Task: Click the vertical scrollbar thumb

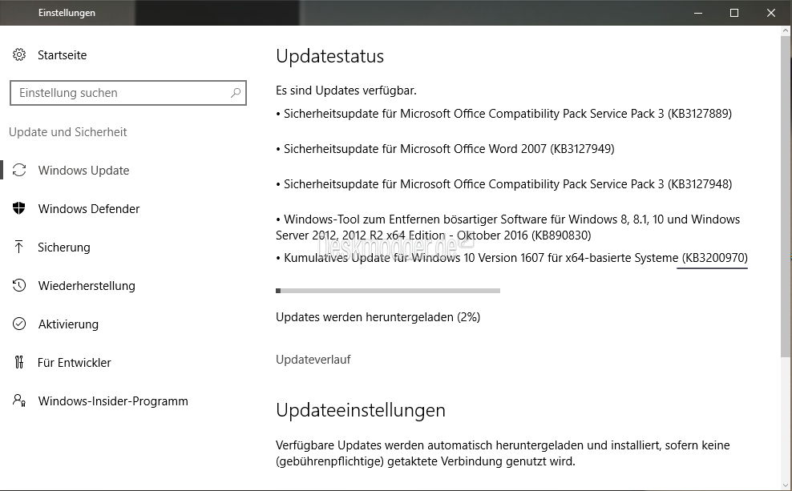Action: (x=786, y=195)
